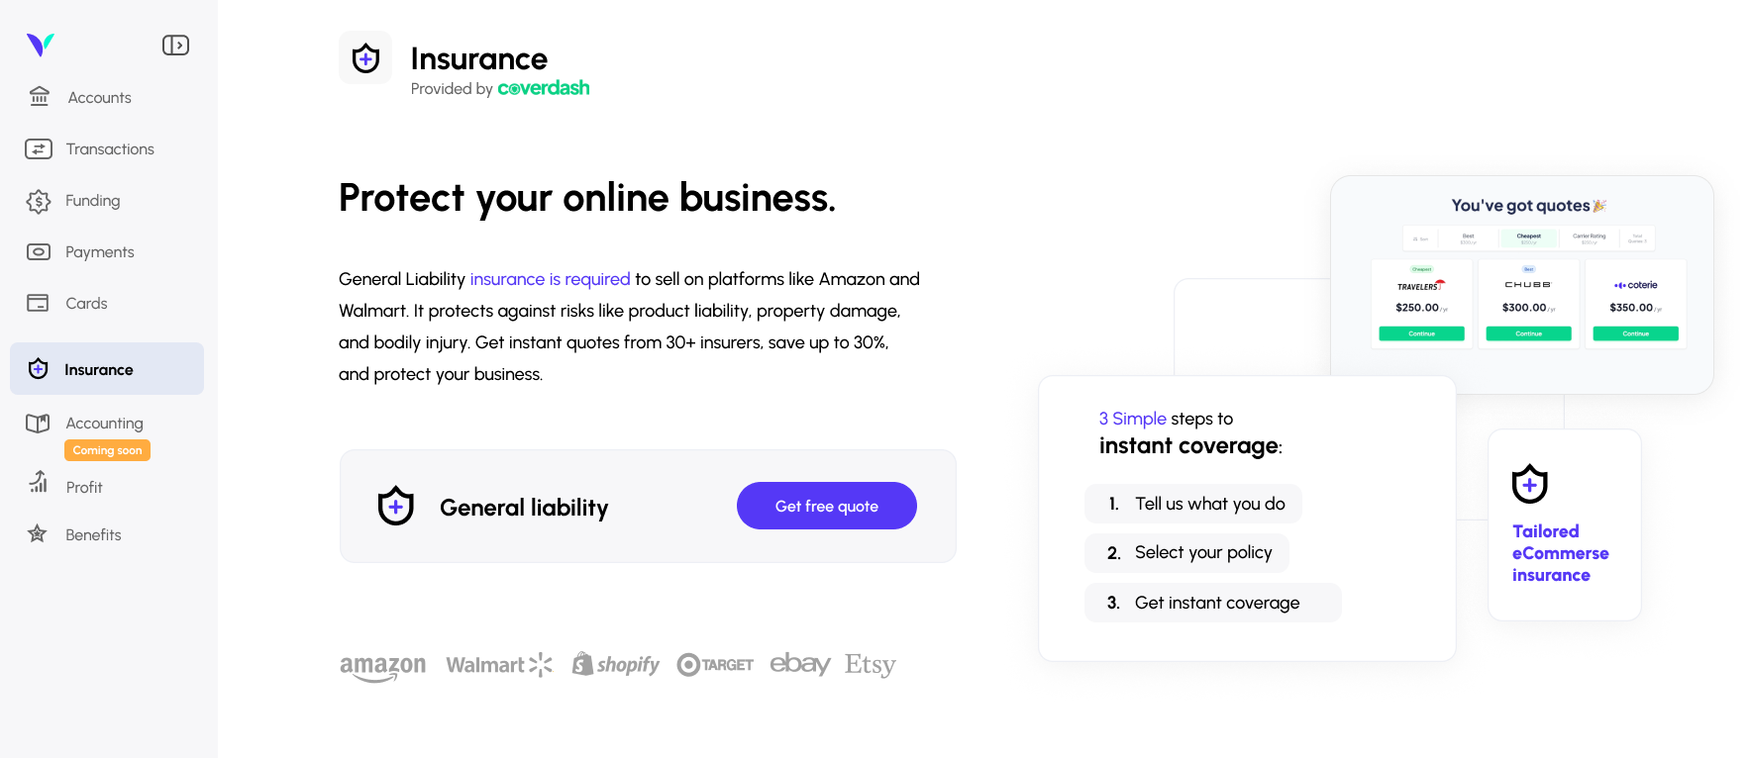Click the Profit chart icon

point(39,482)
